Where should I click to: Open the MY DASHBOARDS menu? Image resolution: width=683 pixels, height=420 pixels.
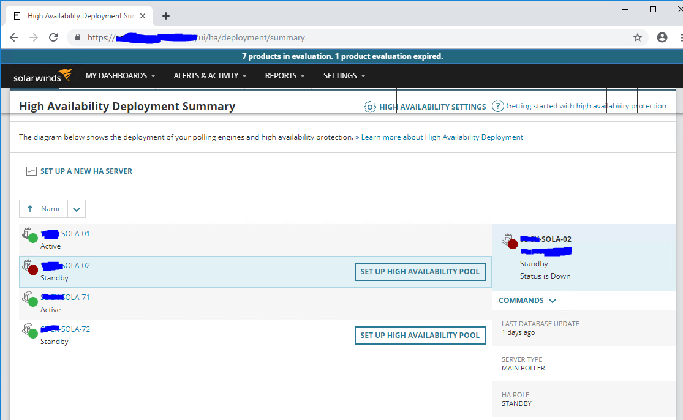[120, 76]
